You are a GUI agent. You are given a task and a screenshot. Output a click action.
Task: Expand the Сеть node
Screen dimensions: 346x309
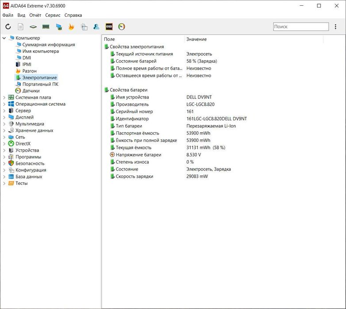coord(4,137)
